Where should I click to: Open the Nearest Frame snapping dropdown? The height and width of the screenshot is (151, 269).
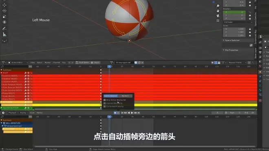point(237,63)
